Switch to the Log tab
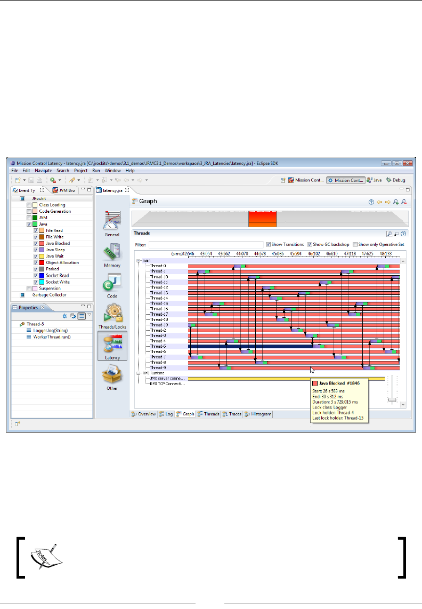 coord(166,414)
